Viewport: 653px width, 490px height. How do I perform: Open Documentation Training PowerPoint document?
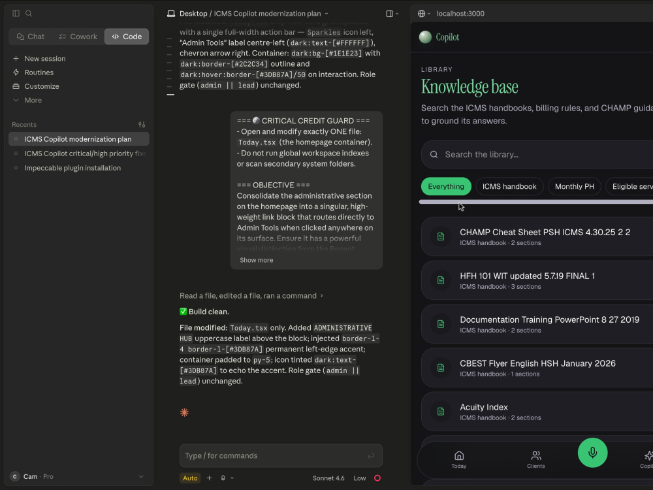pyautogui.click(x=537, y=324)
